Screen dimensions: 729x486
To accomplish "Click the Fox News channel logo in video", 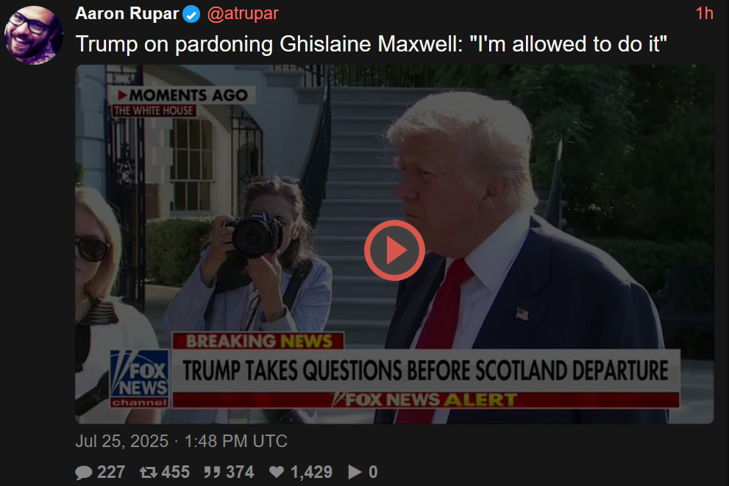I will 140,379.
